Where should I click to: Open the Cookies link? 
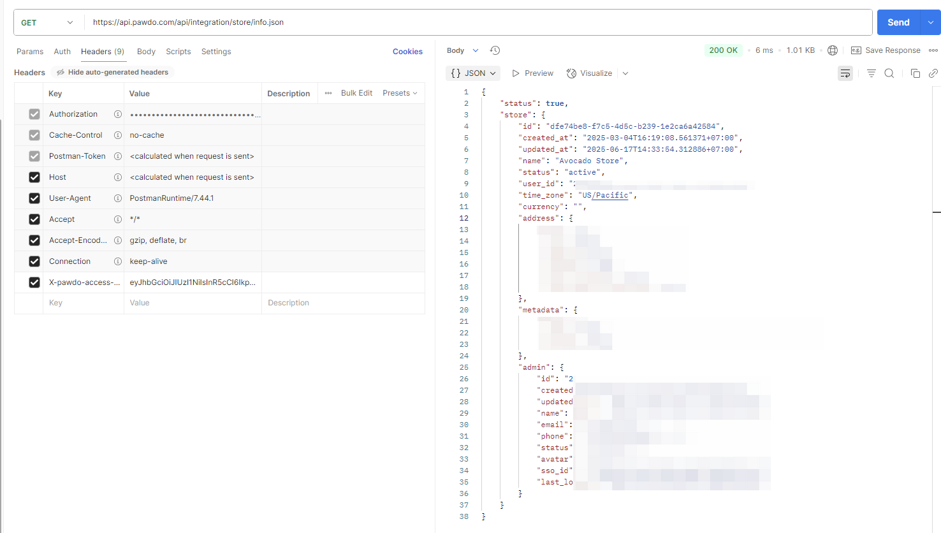click(x=407, y=52)
